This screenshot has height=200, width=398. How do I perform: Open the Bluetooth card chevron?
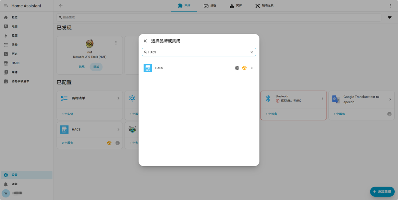coord(322,98)
